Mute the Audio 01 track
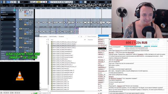The width and height of the screenshot is (168, 94). click(x=20, y=10)
